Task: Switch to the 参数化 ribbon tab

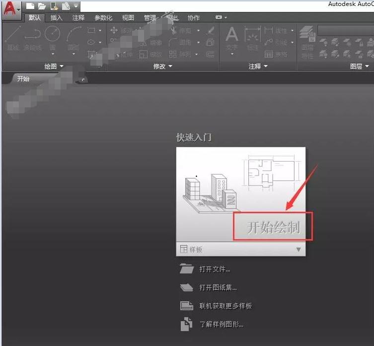Action: (x=103, y=18)
